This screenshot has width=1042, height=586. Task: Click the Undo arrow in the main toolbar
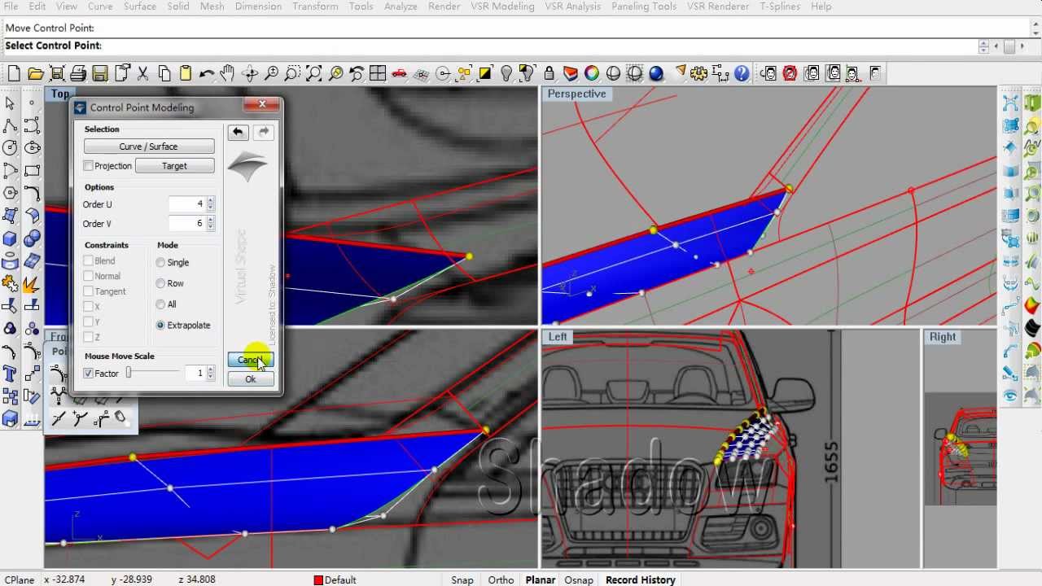click(206, 74)
